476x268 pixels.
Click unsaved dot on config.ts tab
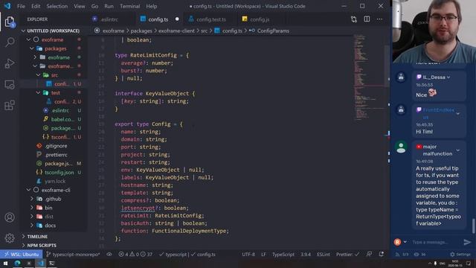point(177,19)
